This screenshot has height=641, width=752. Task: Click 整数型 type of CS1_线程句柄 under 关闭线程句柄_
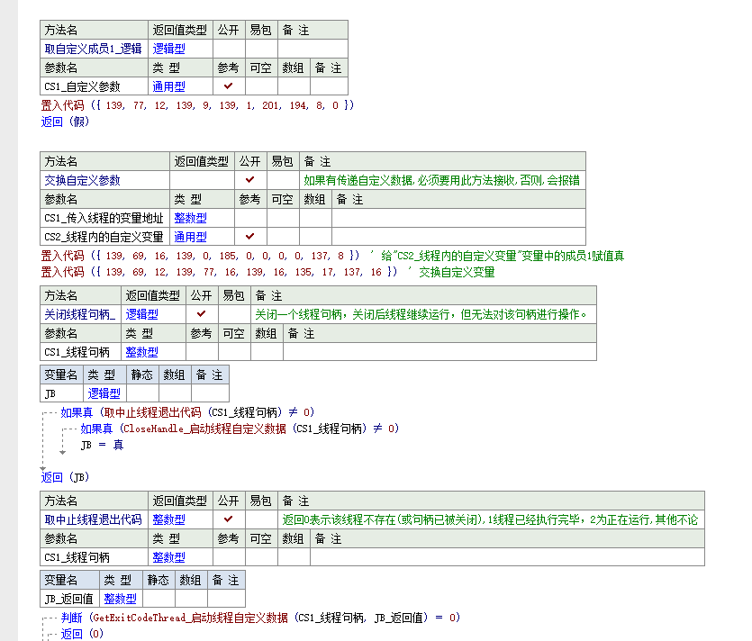(x=142, y=352)
